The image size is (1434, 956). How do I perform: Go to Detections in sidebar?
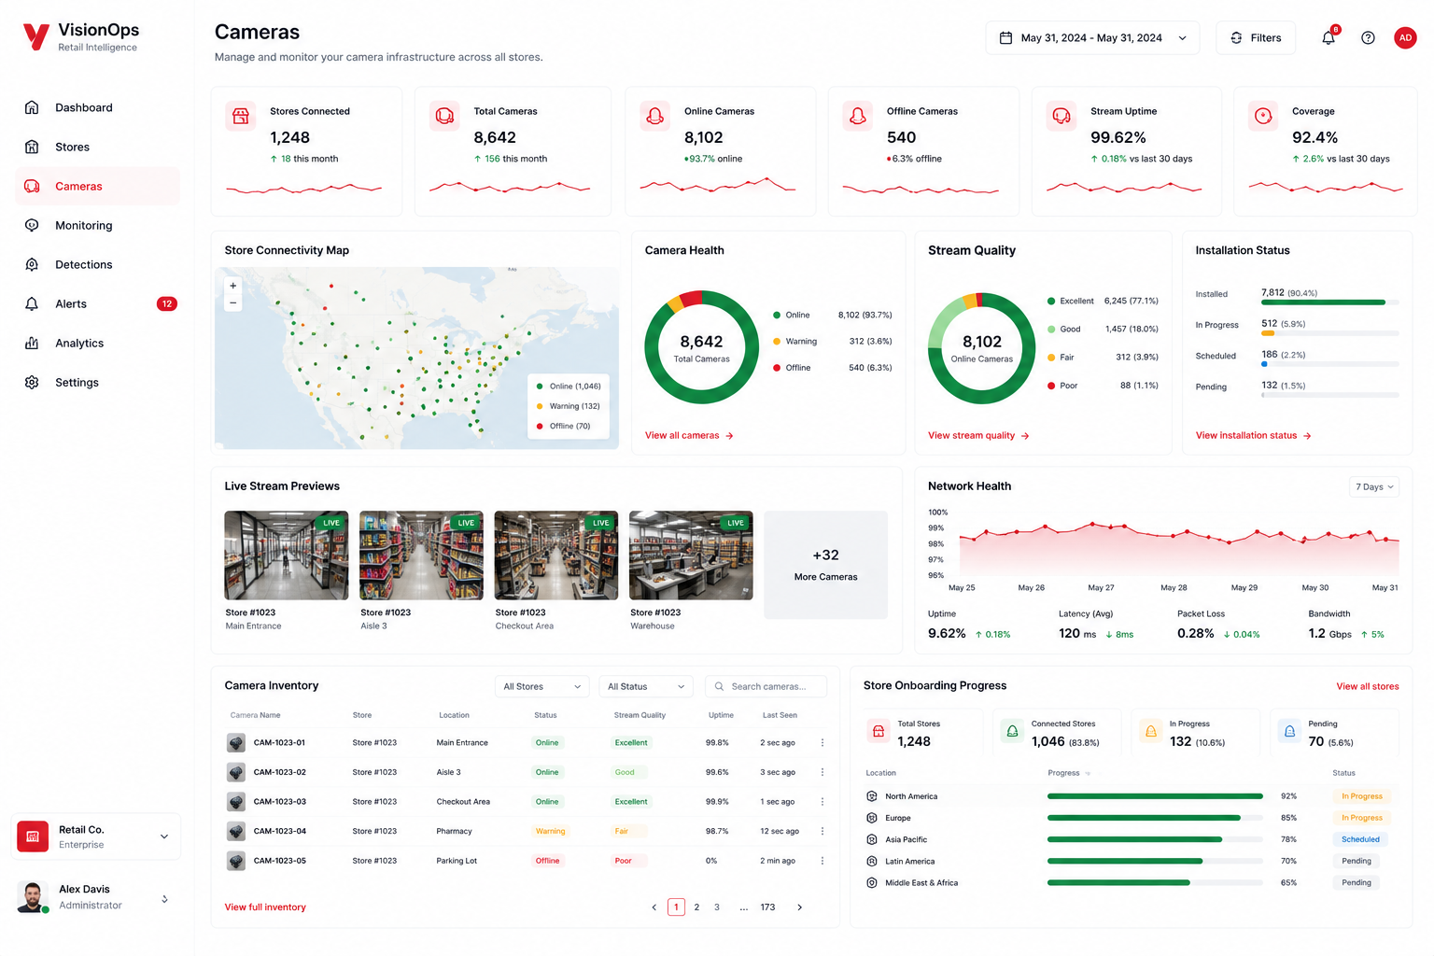pos(97,264)
